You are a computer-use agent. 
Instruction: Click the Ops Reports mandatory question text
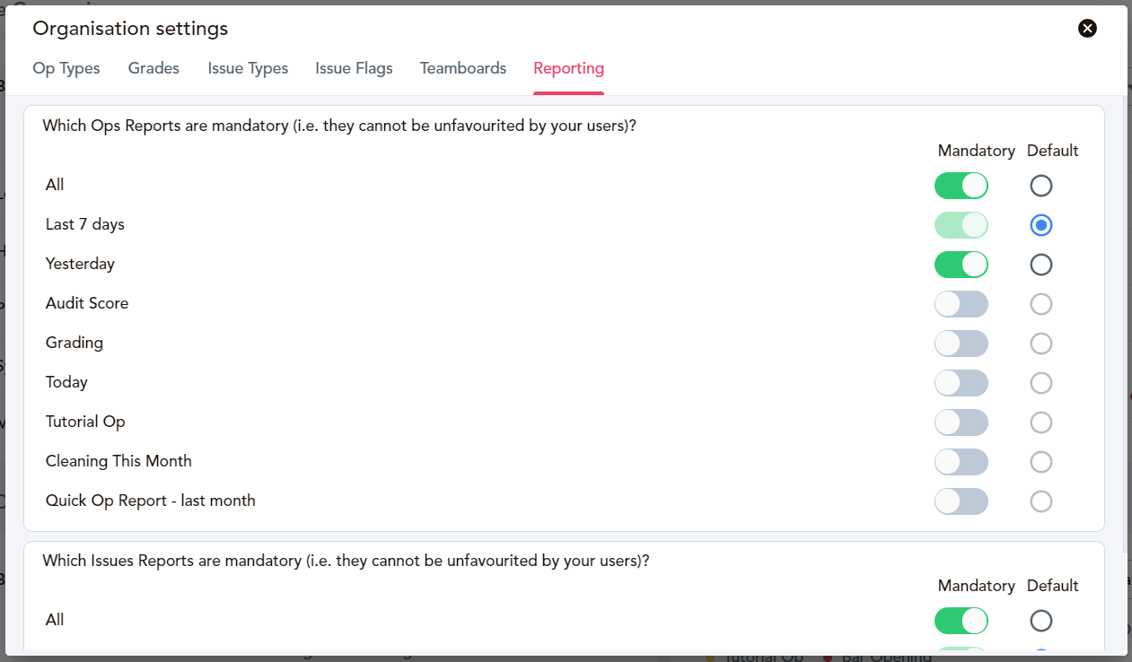click(x=339, y=126)
